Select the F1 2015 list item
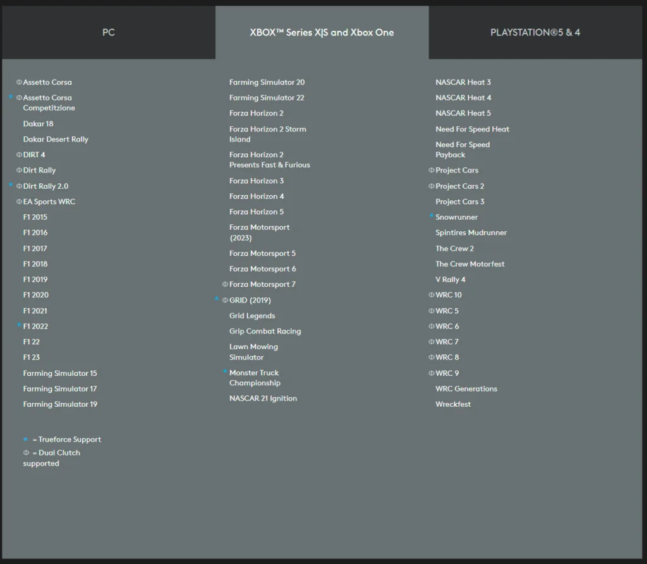The height and width of the screenshot is (564, 647). (x=35, y=217)
